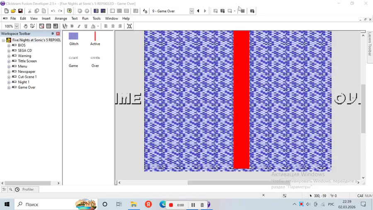Open a file with the folder icon

tap(13, 11)
